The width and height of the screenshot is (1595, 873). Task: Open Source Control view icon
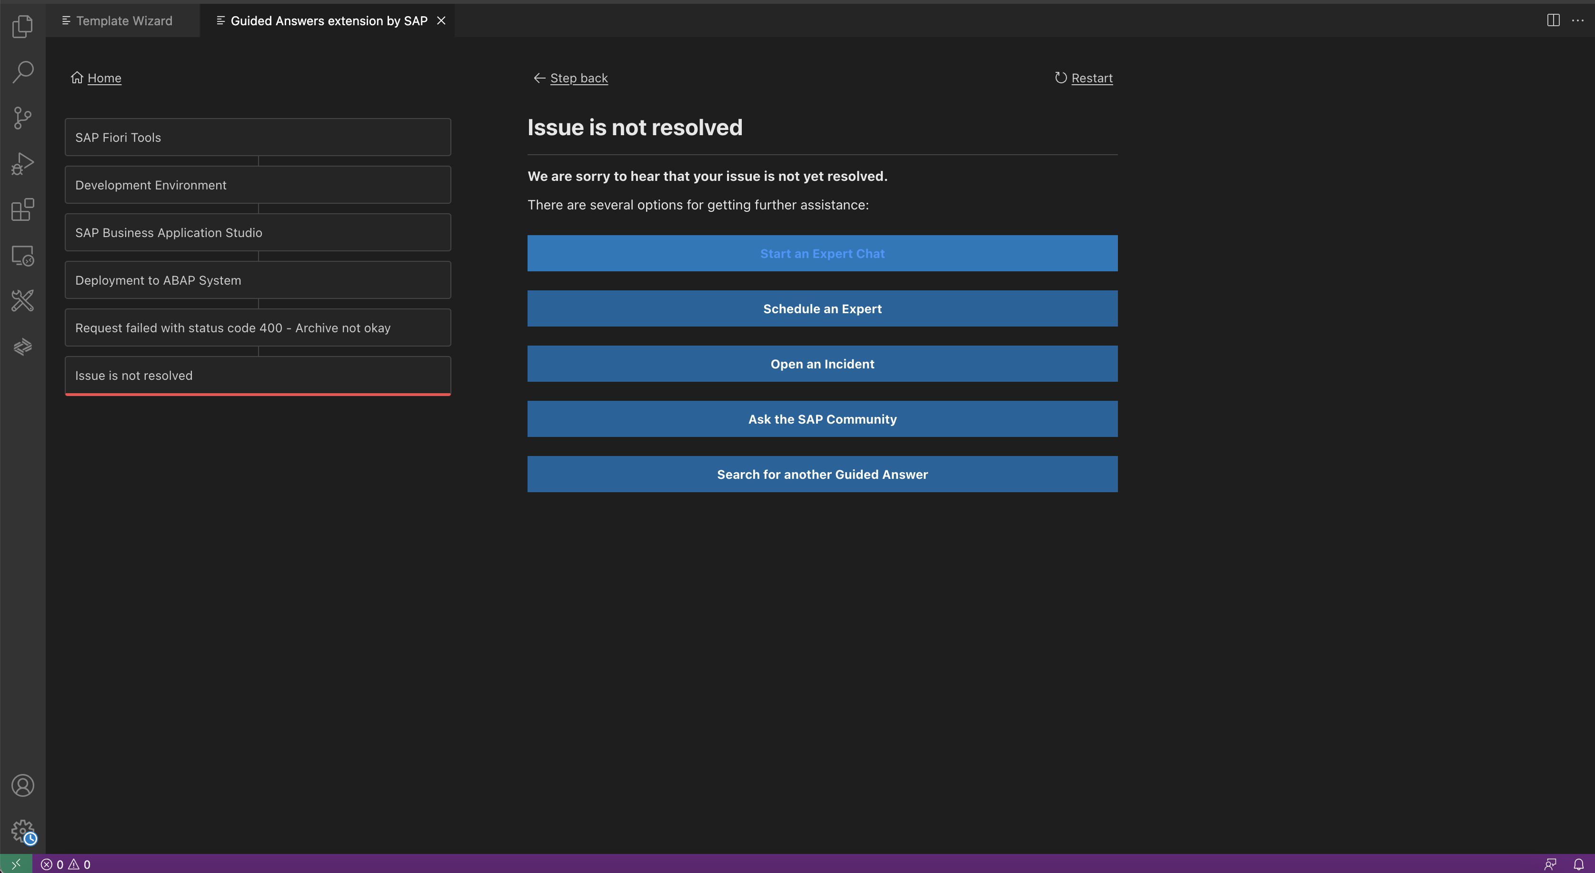pos(22,118)
